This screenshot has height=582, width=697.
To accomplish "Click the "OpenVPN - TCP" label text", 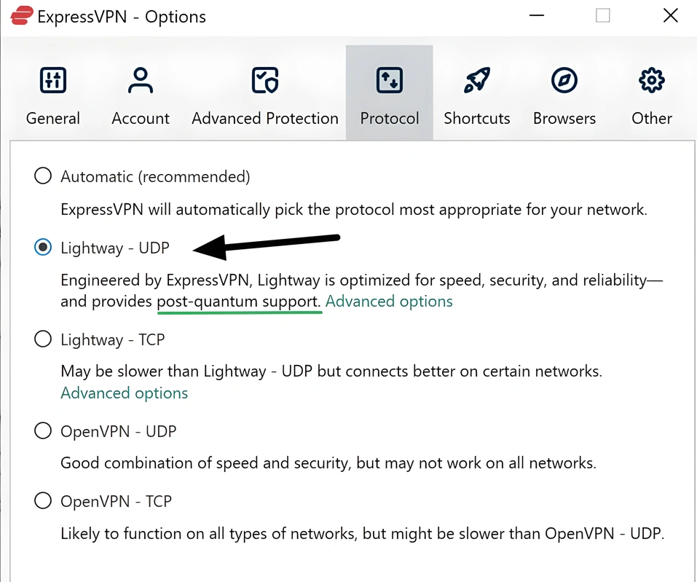I will click(116, 501).
